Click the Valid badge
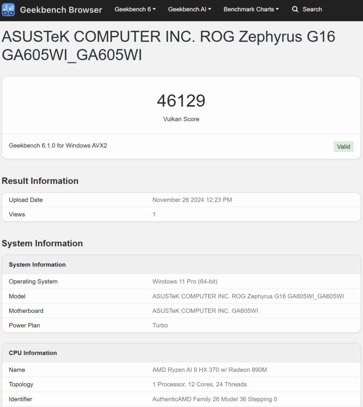The height and width of the screenshot is (407, 363). click(343, 147)
